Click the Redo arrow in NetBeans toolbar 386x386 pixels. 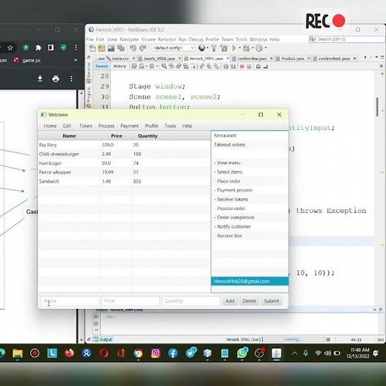coord(143,48)
